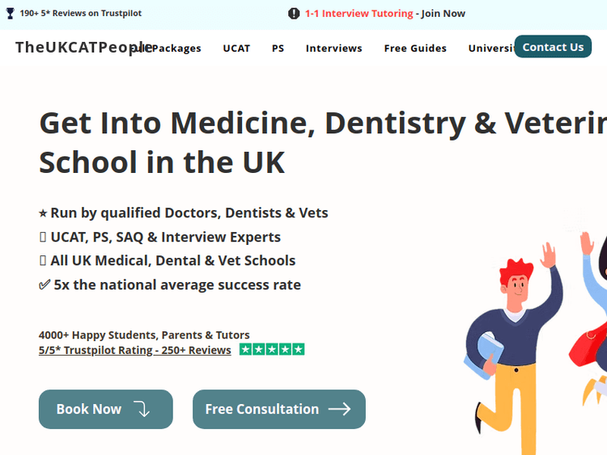Click TheUKCATPeople logo
Image resolution: width=607 pixels, height=455 pixels.
pos(73,47)
